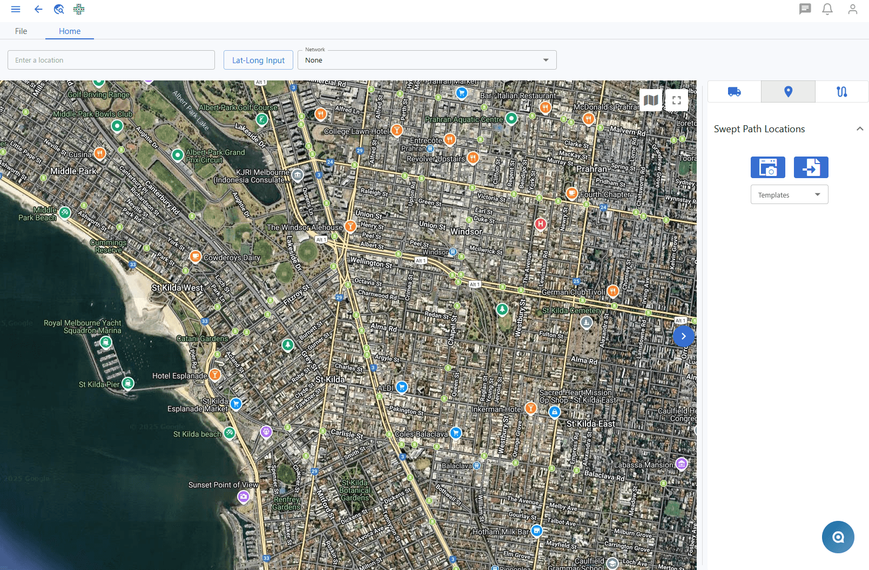Select the location pin tab
The height and width of the screenshot is (570, 869).
click(788, 92)
